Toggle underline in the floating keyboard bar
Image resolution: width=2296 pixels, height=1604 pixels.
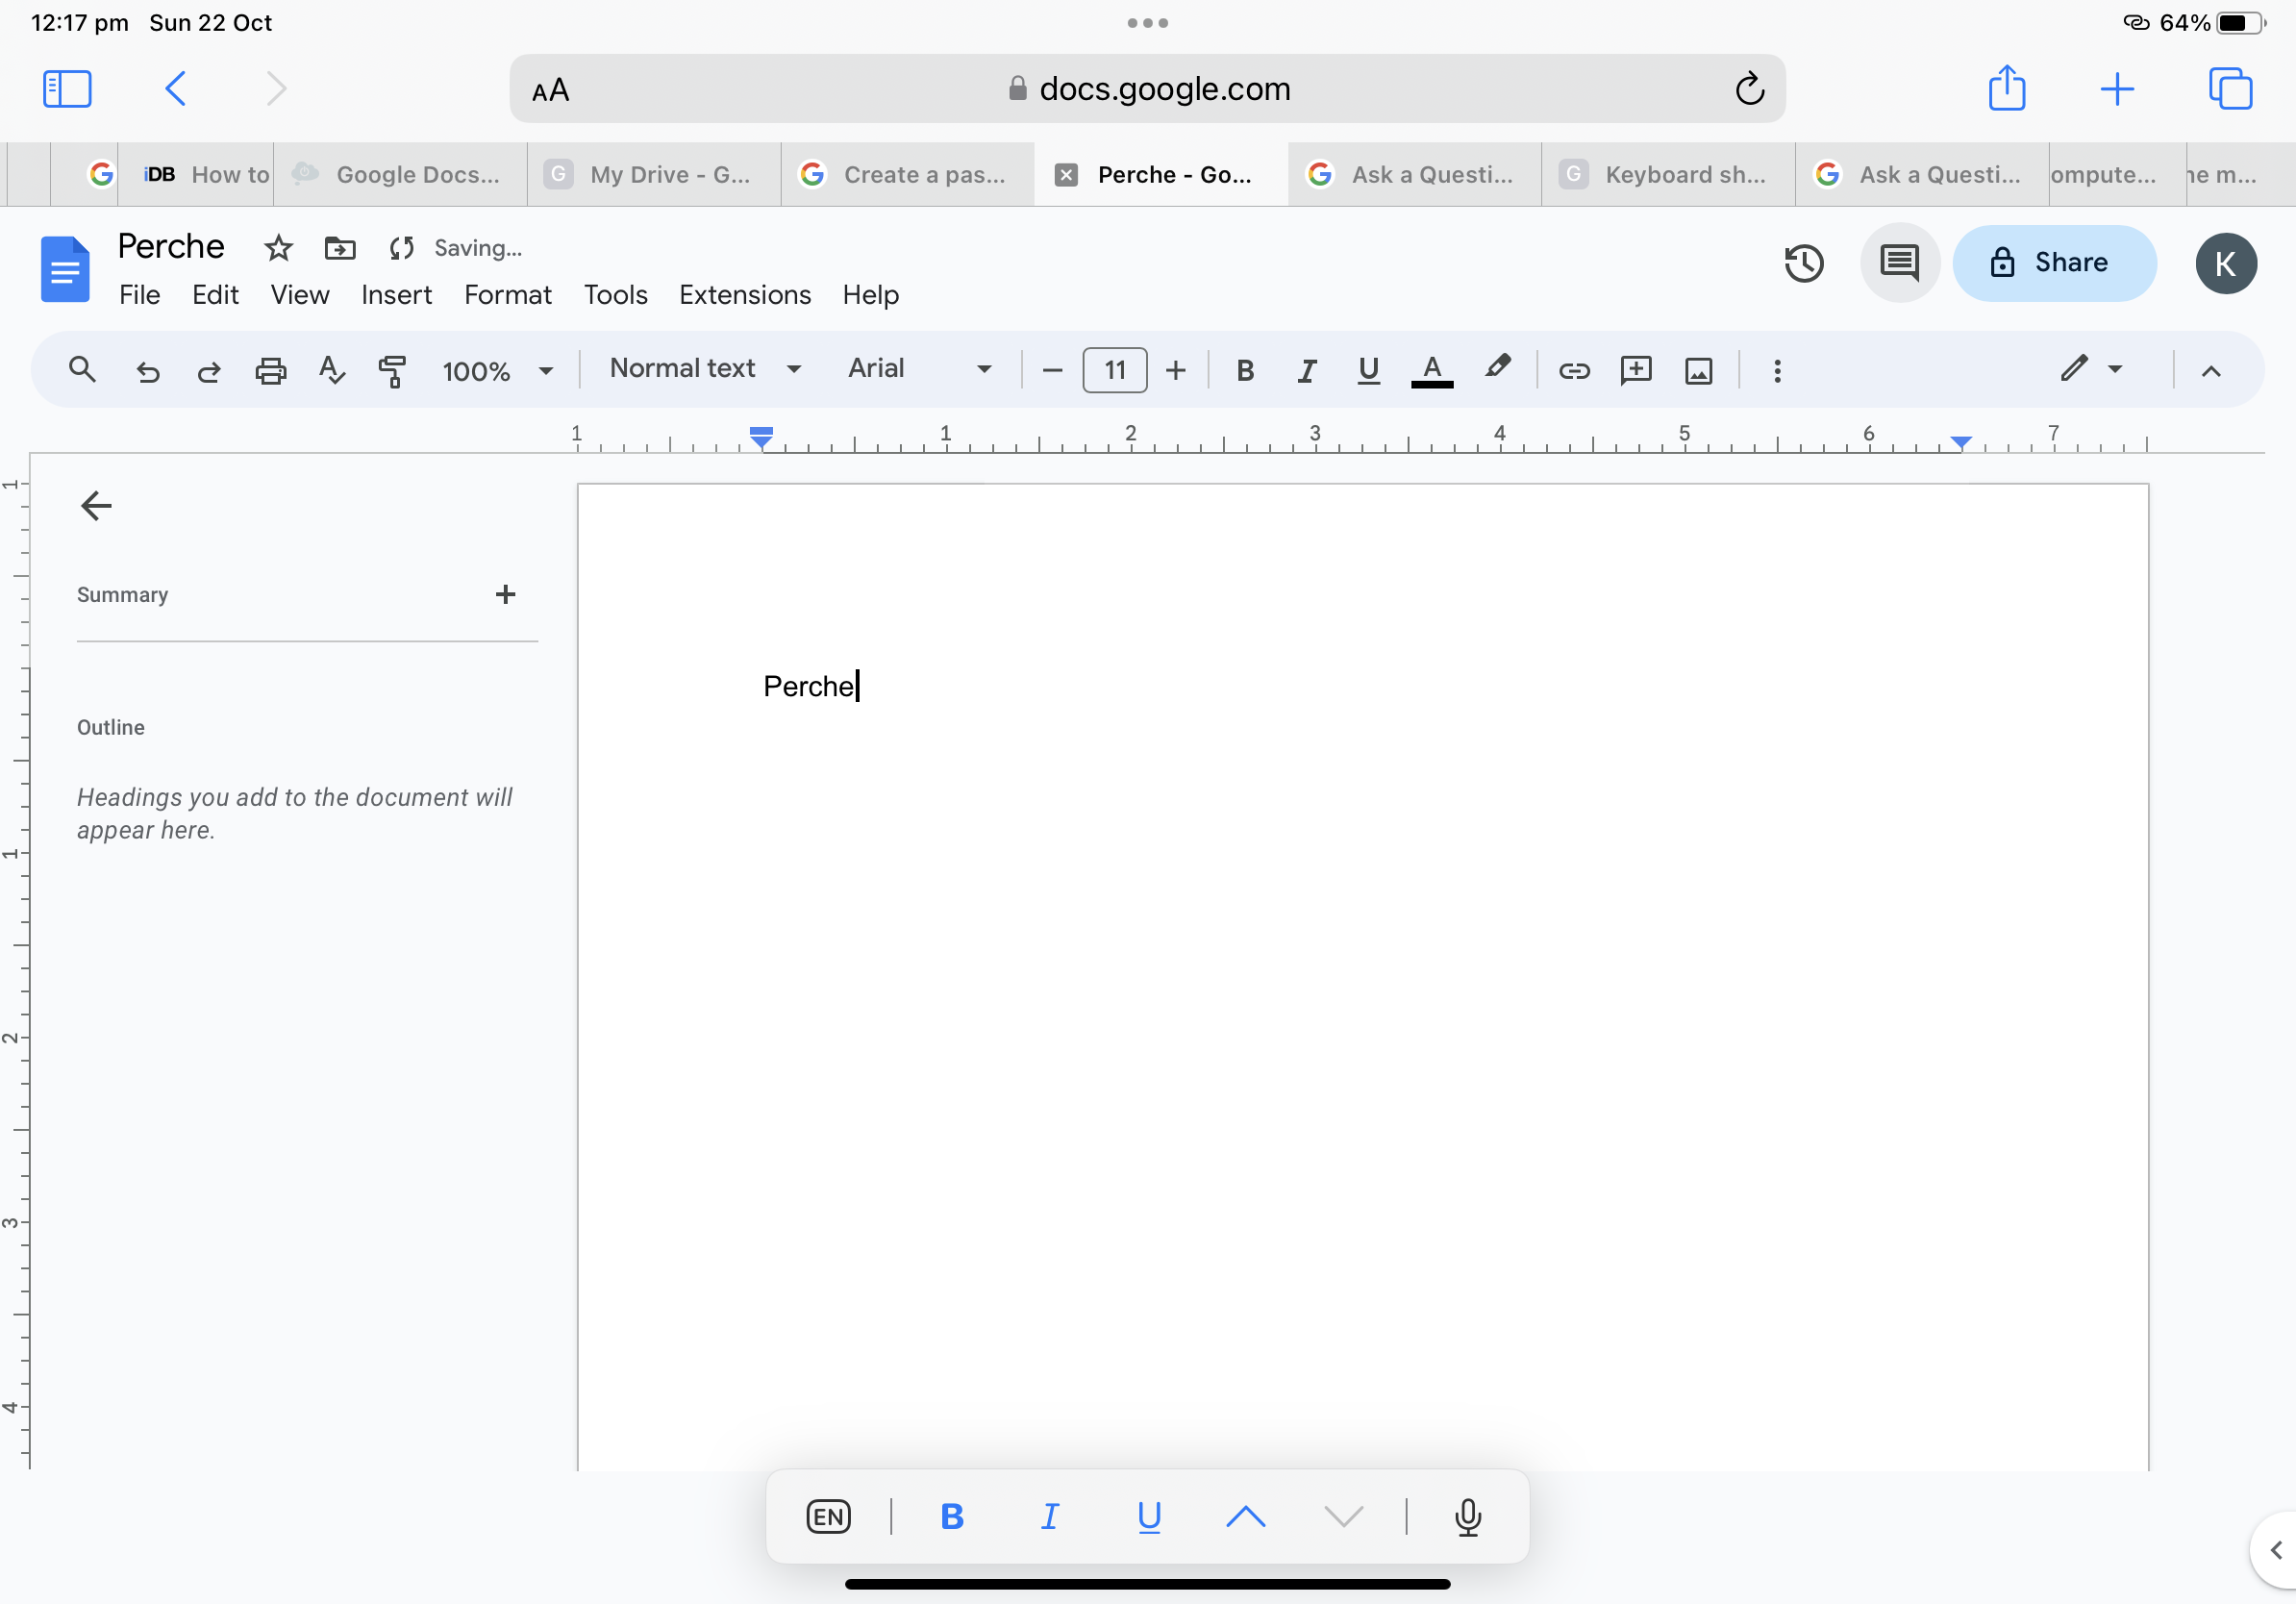tap(1149, 1516)
